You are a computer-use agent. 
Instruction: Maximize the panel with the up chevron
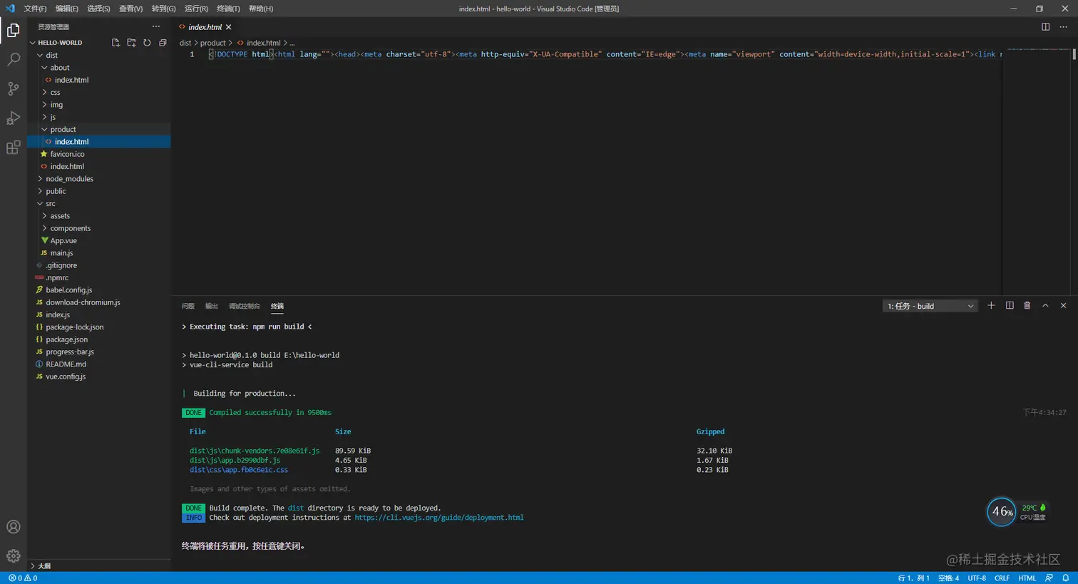click(x=1045, y=306)
